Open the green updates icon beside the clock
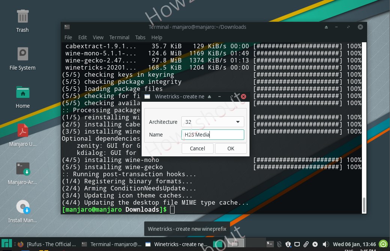Image resolution: width=390 pixels, height=251 pixels. click(x=383, y=244)
